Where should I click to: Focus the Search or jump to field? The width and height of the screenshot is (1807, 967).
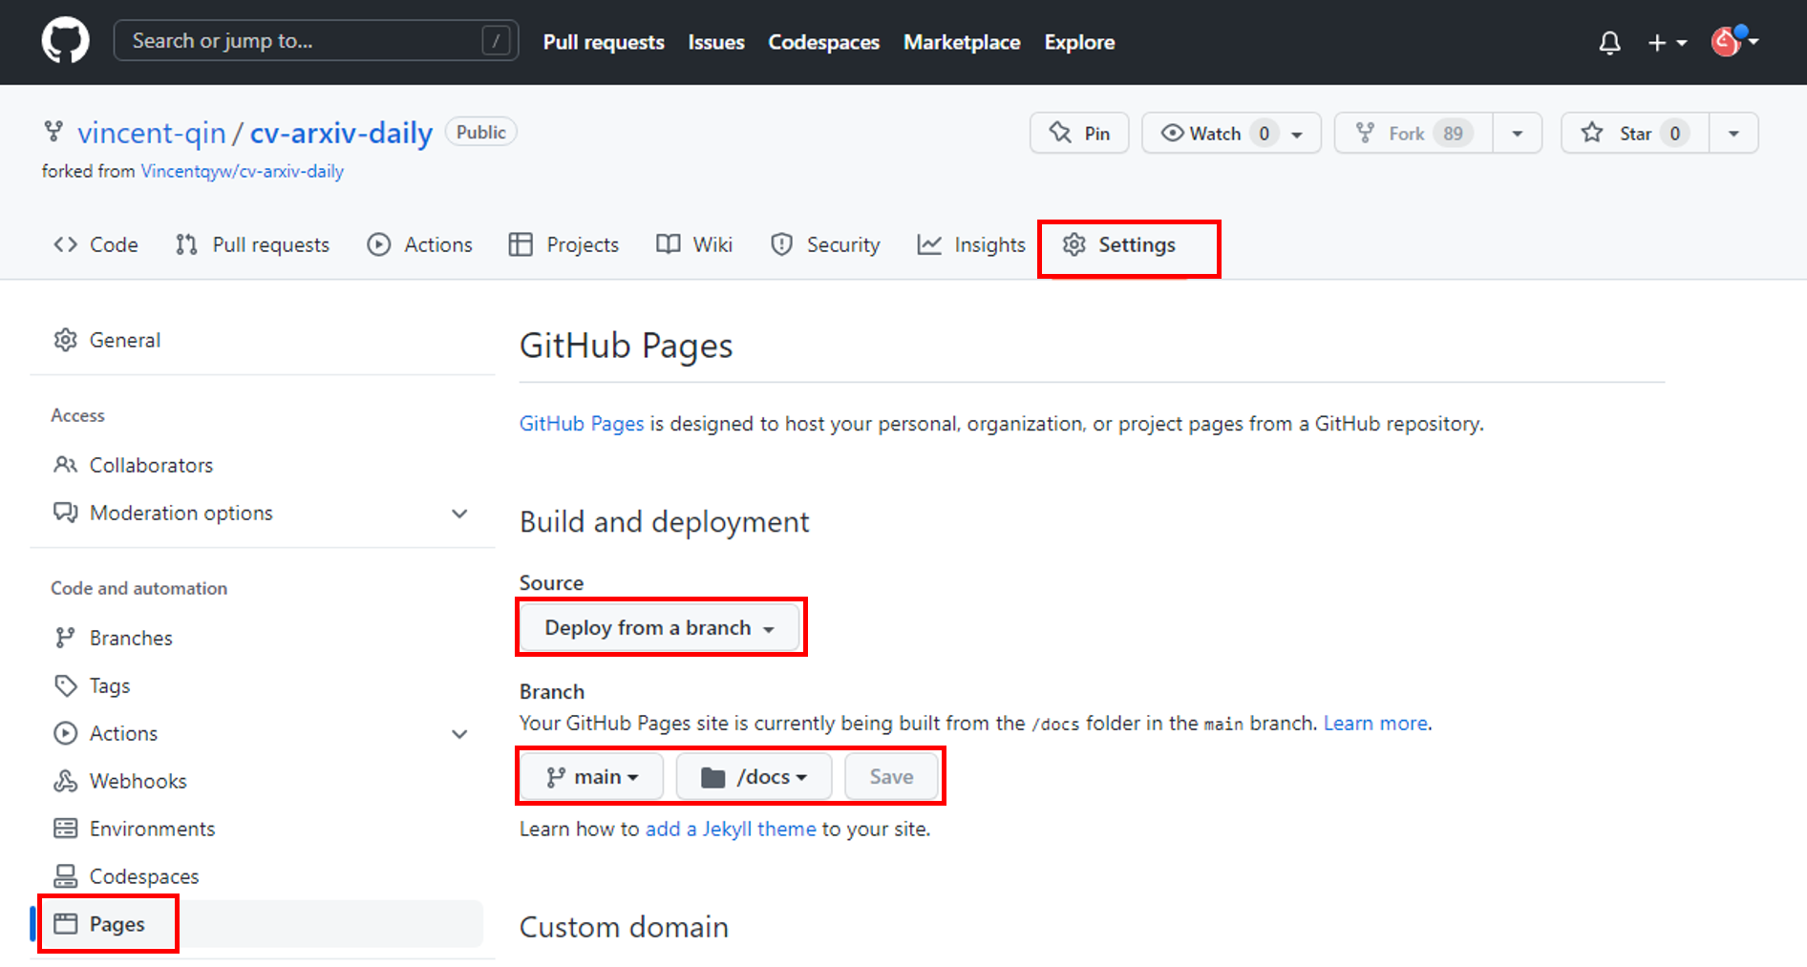click(316, 41)
